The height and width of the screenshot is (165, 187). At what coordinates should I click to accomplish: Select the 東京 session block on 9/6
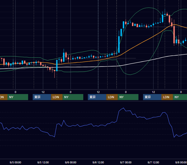pyautogui.click(x=97, y=97)
